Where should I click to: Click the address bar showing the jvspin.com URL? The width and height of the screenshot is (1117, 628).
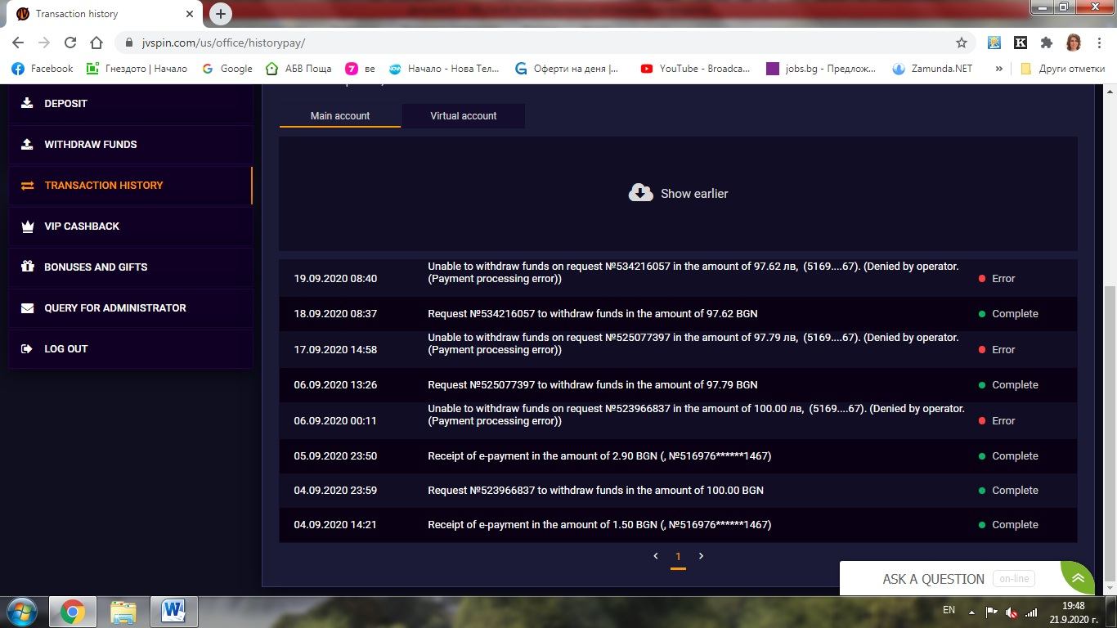[x=540, y=43]
